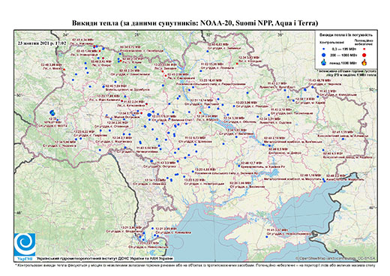
Task: Click the map title Викиди тепла
Action: tap(195, 23)
